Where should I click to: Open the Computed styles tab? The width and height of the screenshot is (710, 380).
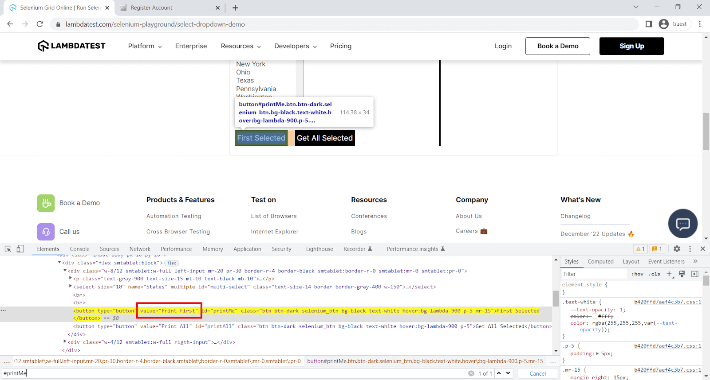600,262
